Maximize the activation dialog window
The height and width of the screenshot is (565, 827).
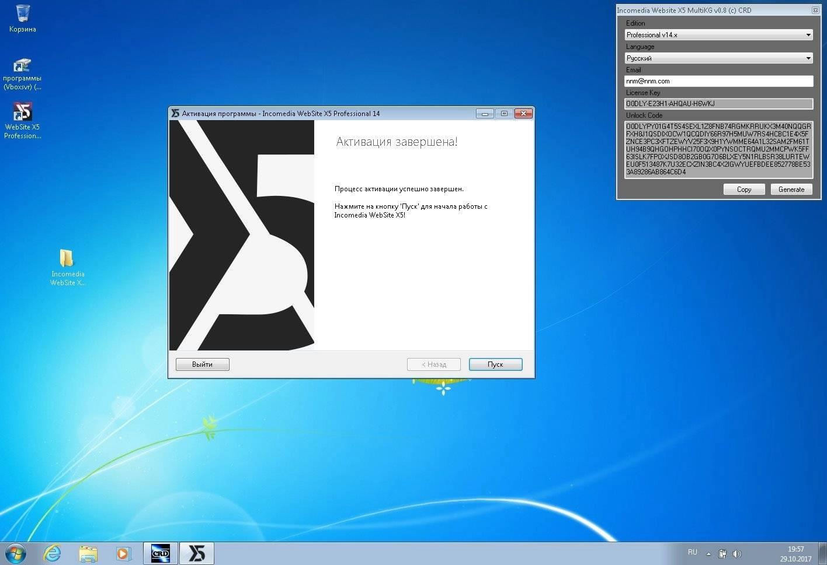[504, 113]
